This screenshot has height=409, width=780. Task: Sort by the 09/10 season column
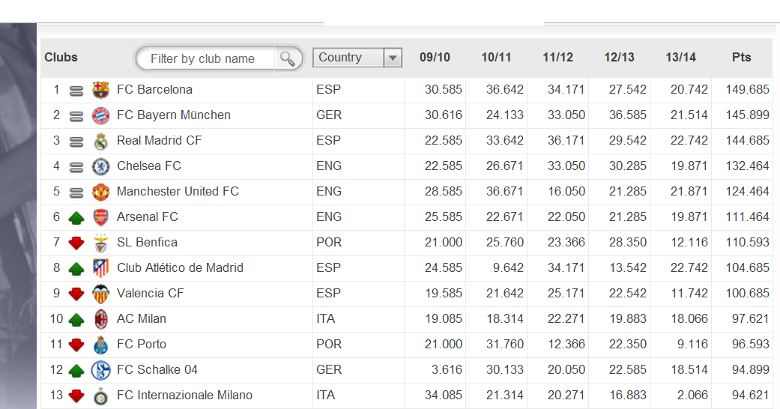(435, 57)
